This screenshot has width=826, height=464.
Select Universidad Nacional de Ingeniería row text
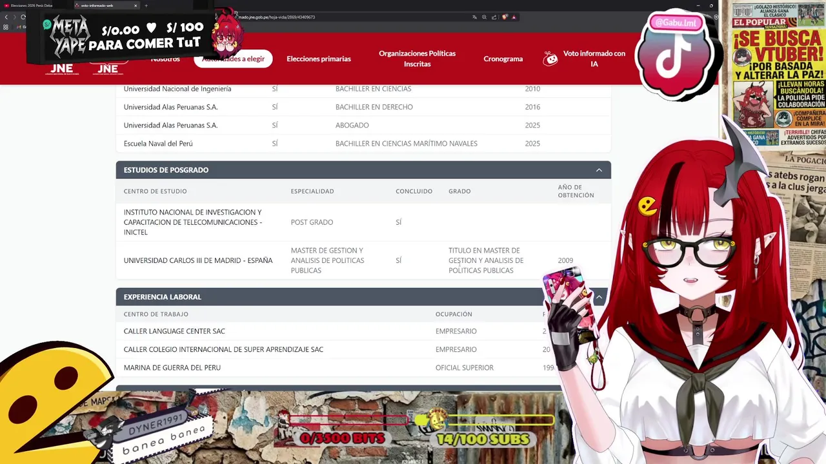point(177,89)
